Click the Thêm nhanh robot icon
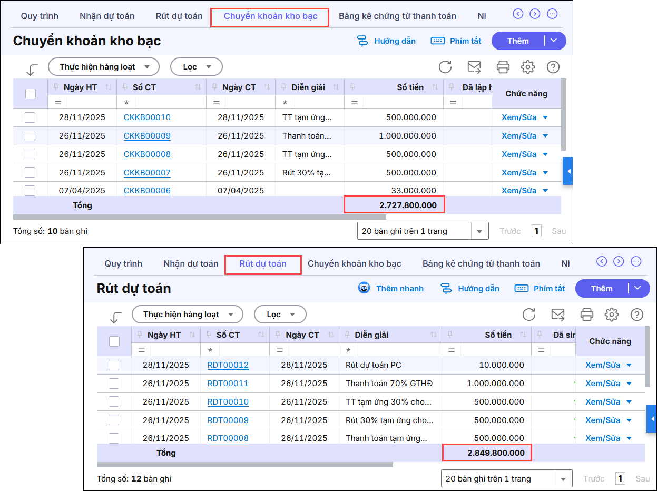 (x=364, y=288)
